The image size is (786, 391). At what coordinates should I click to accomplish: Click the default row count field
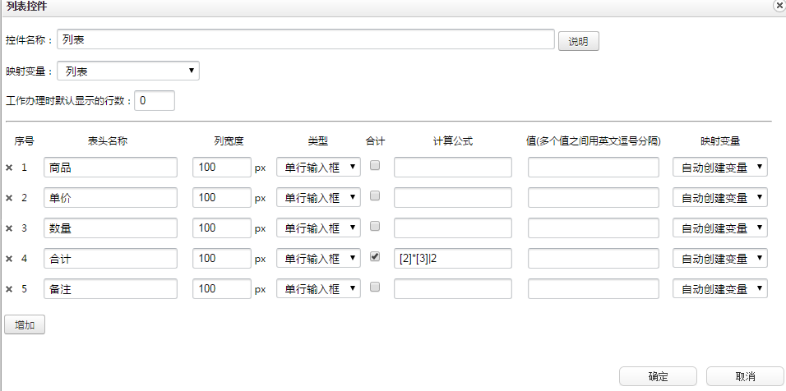pos(155,101)
